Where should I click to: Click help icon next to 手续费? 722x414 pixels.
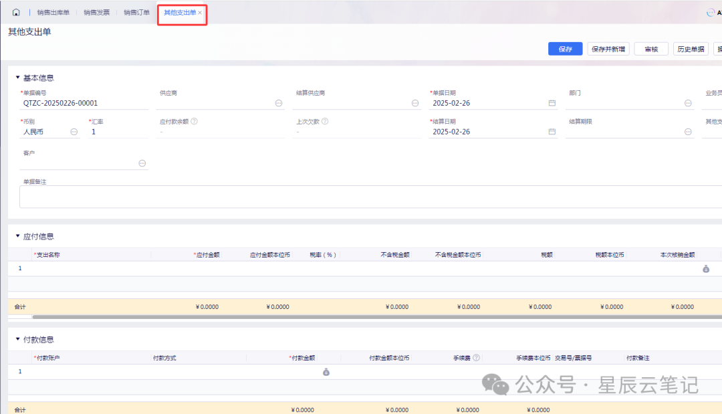pyautogui.click(x=476, y=358)
